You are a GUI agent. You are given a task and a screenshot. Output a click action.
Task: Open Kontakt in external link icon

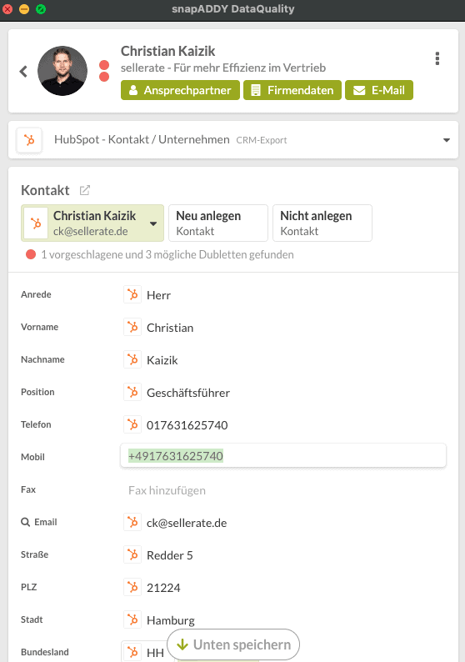(x=85, y=190)
